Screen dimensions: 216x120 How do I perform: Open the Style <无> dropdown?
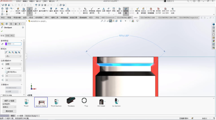pyautogui.click(x=13, y=56)
